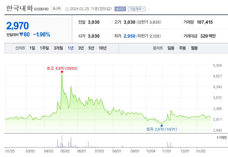Screen dimensions: 228x157
Task: Click the 05/02 date axis label
Action: 65,151
